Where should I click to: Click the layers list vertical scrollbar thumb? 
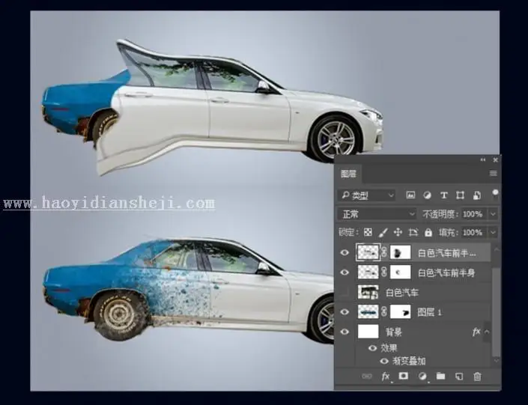pos(496,311)
